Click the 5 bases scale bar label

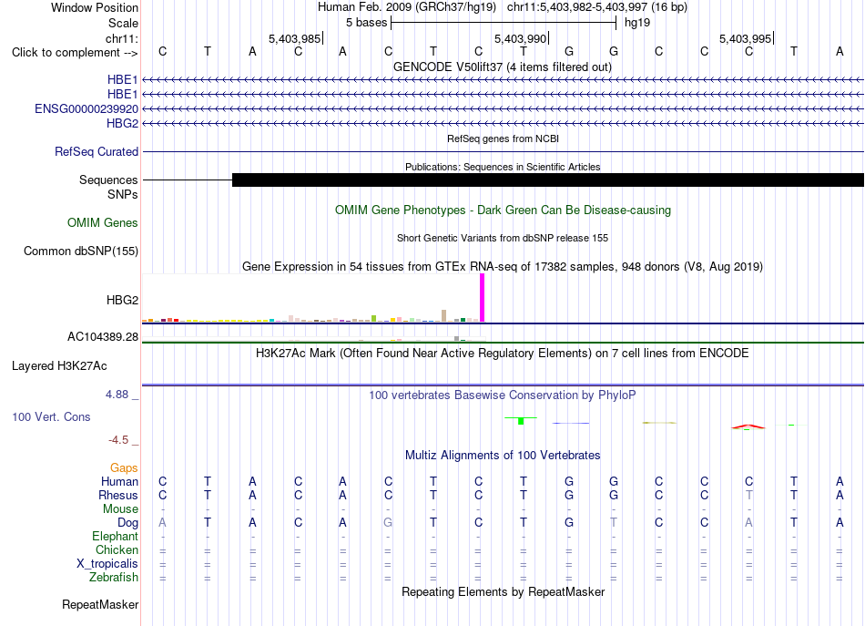(x=366, y=23)
